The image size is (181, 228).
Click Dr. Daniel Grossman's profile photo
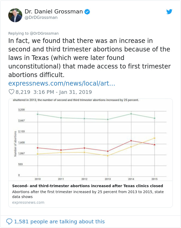pyautogui.click(x=15, y=15)
